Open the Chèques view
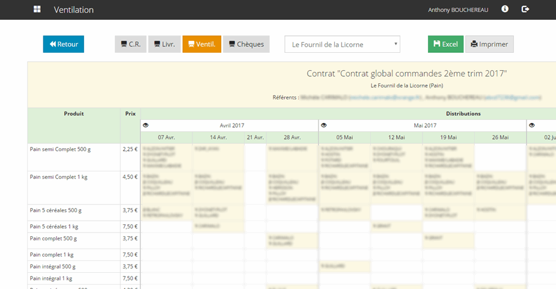Image resolution: width=556 pixels, height=289 pixels. point(246,44)
